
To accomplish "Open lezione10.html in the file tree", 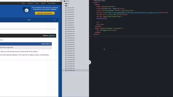I will click(71, 27).
